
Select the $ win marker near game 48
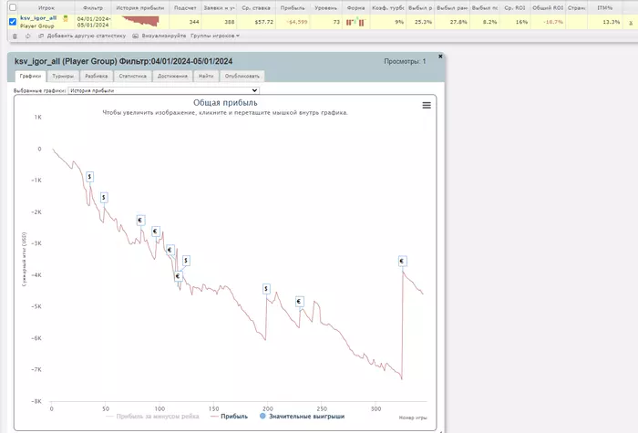[x=104, y=198]
